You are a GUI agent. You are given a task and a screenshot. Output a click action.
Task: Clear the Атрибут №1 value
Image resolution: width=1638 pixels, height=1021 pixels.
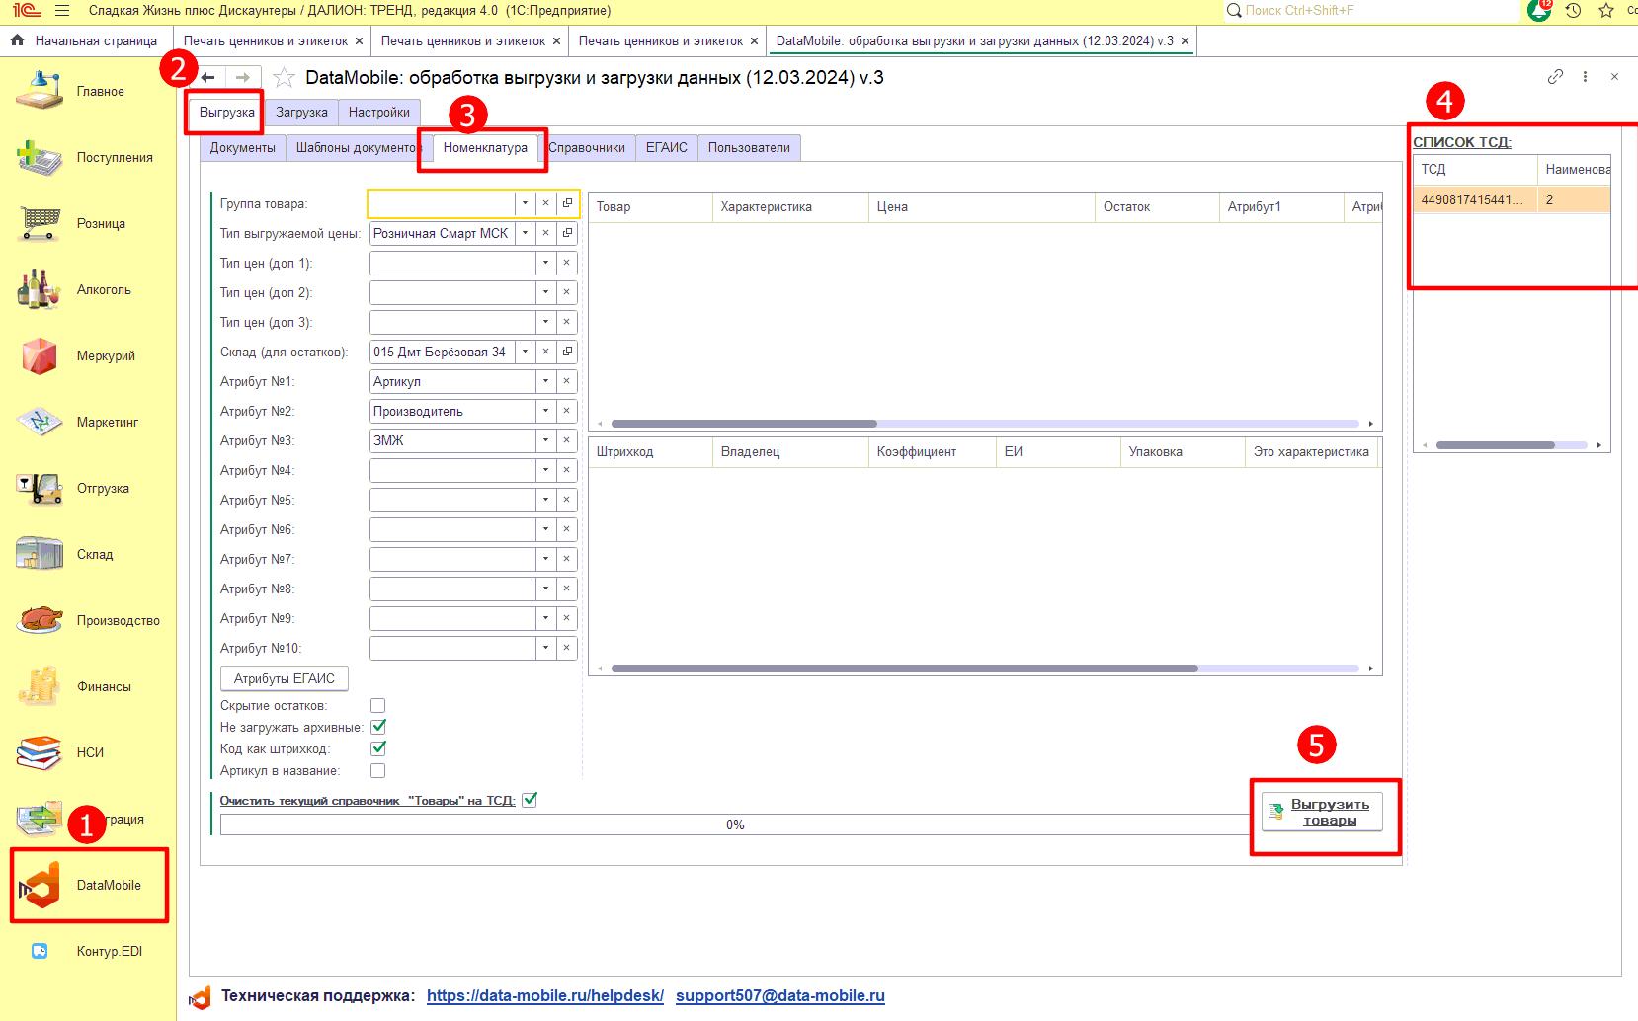tap(566, 381)
